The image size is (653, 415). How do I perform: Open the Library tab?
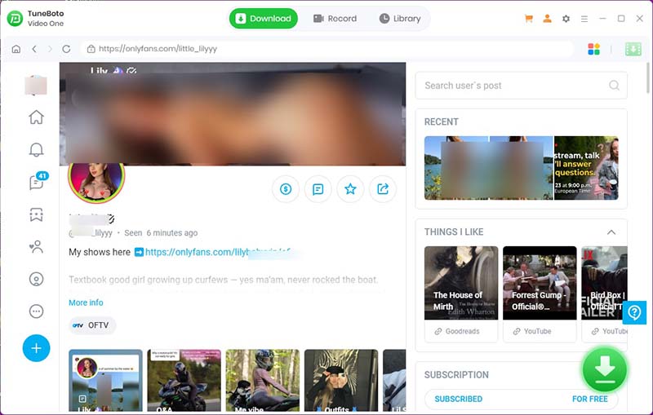[400, 19]
